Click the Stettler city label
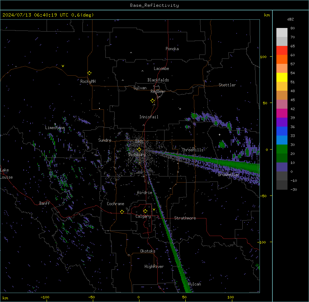Image resolution: width=309 pixels, height=302 pixels. [227, 85]
